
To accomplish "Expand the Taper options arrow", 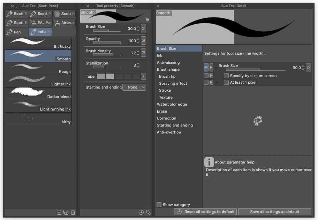I will point(143,76).
